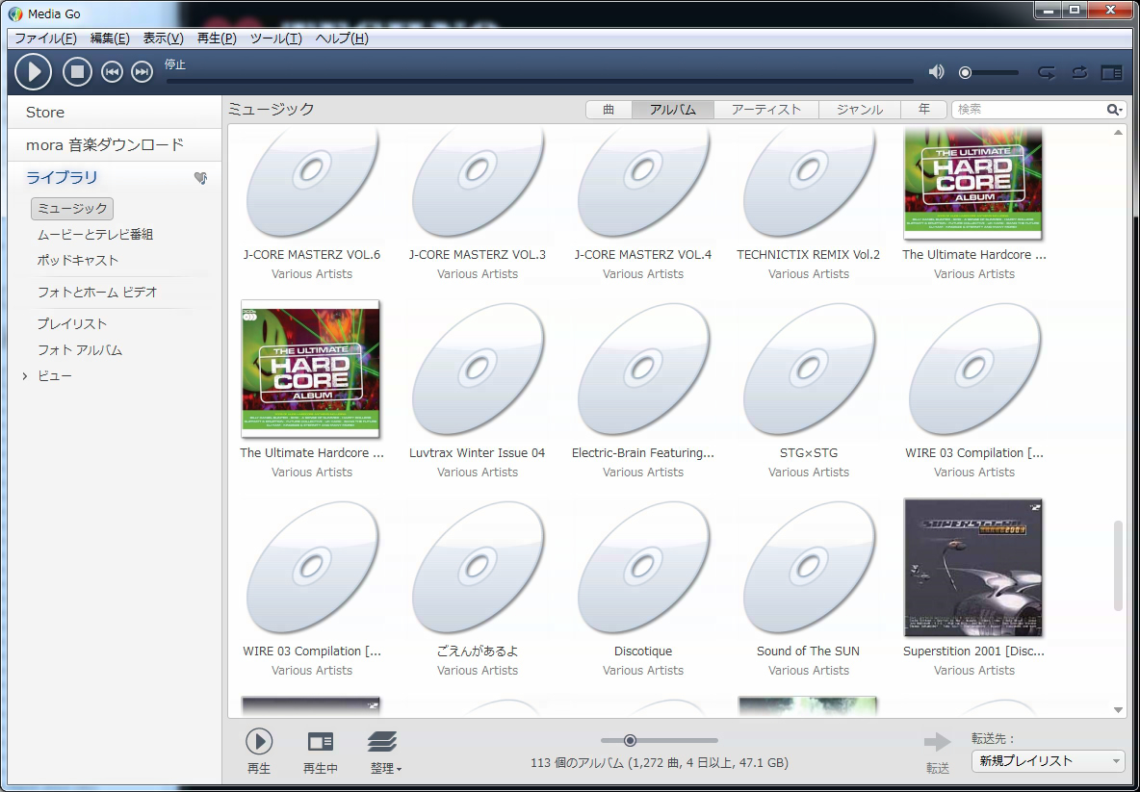Switch to the 曲 view tab
This screenshot has height=792, width=1140.
[609, 109]
